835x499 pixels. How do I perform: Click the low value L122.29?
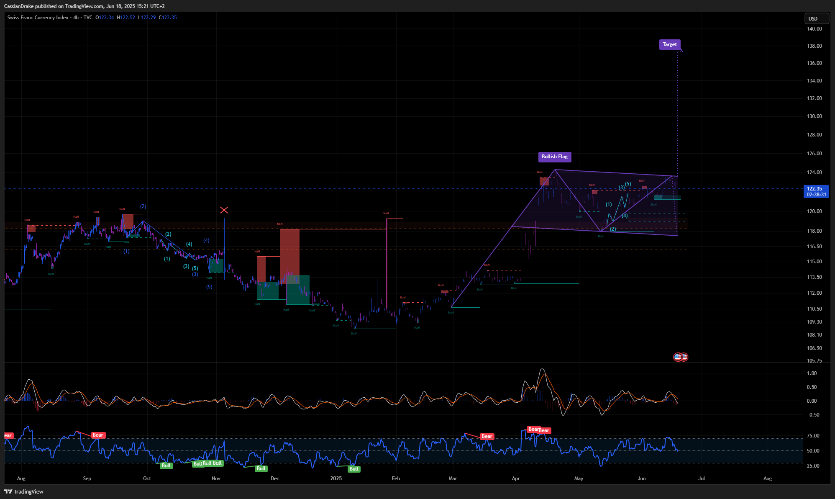(x=147, y=18)
